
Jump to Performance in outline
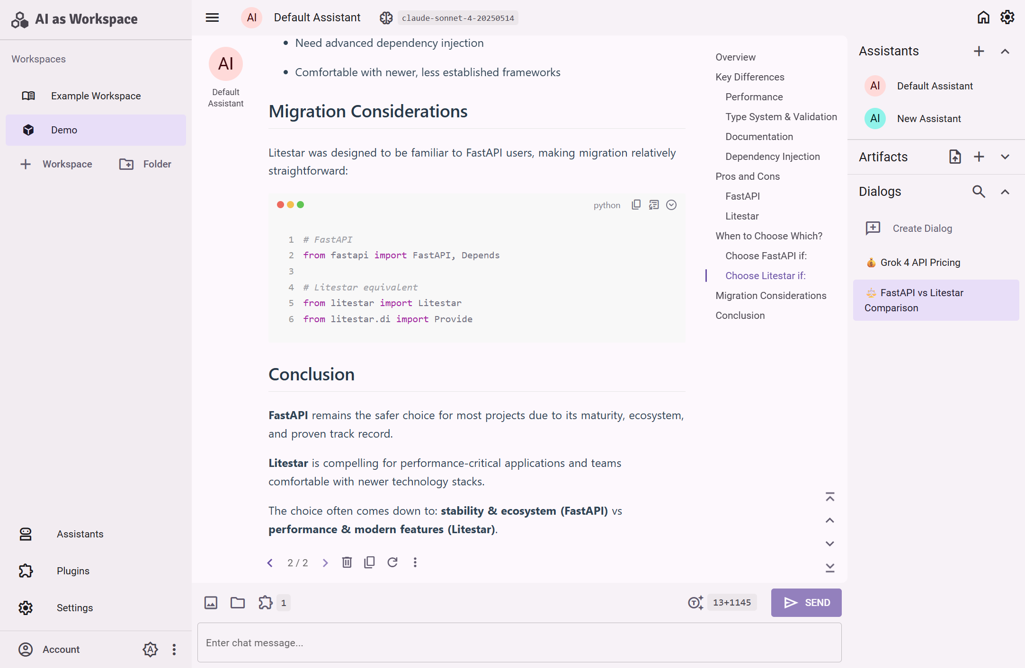coord(754,97)
